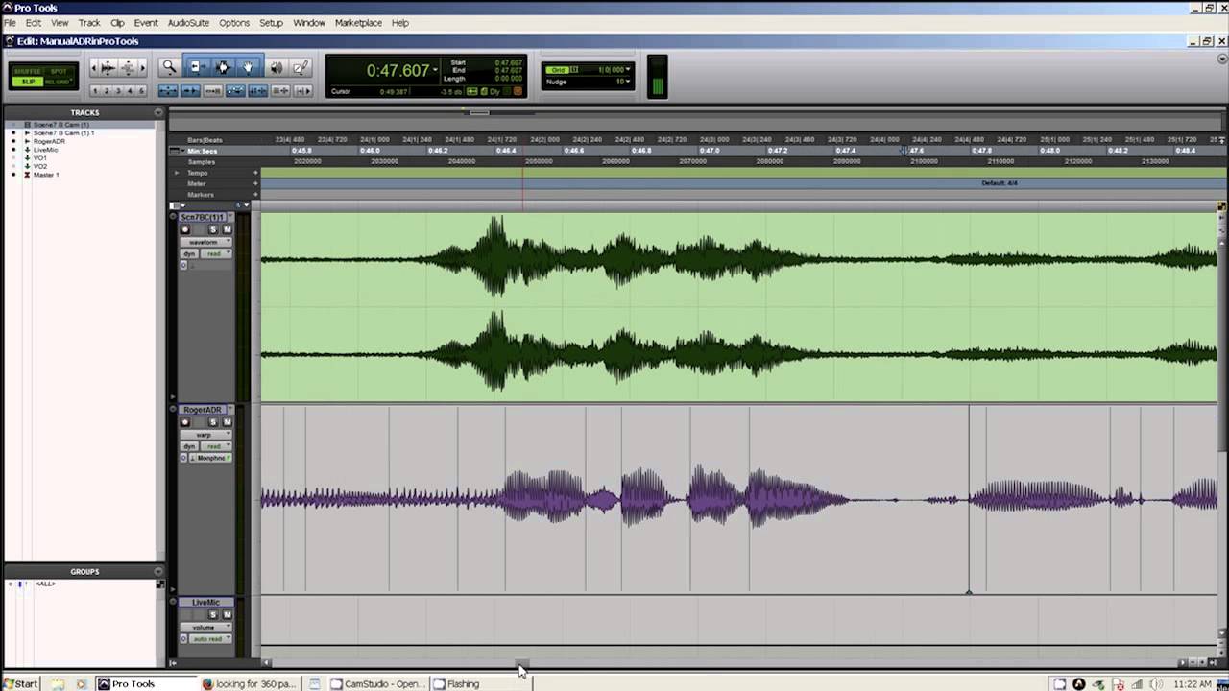The width and height of the screenshot is (1229, 691).
Task: Select the Zoomer (magnifier) tool
Action: [169, 67]
